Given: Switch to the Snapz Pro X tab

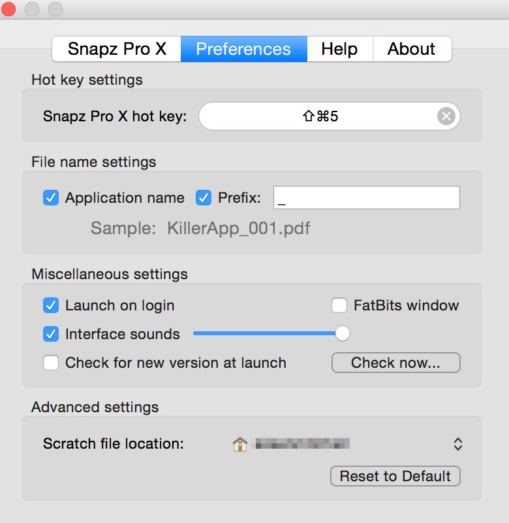Looking at the screenshot, I should pos(117,49).
